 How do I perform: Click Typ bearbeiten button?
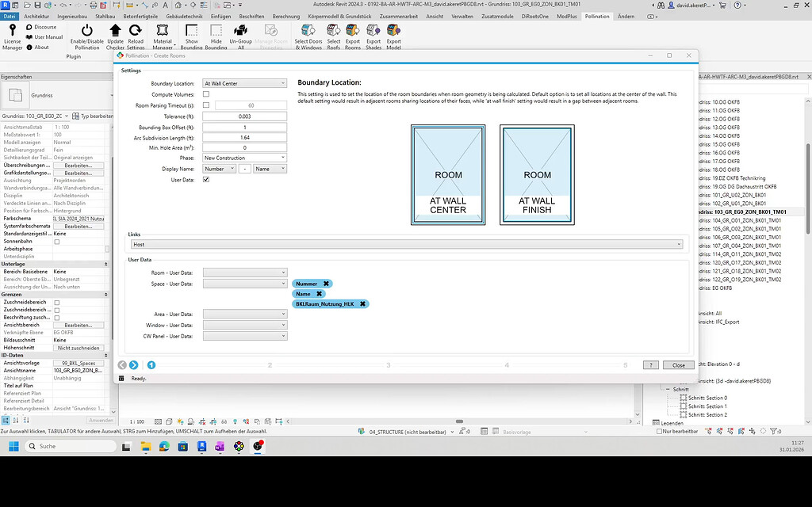tap(93, 116)
